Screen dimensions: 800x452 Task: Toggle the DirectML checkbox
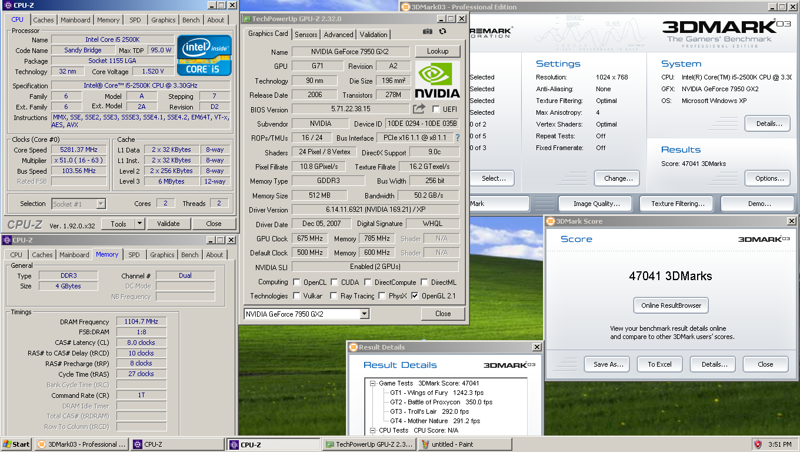coord(424,282)
